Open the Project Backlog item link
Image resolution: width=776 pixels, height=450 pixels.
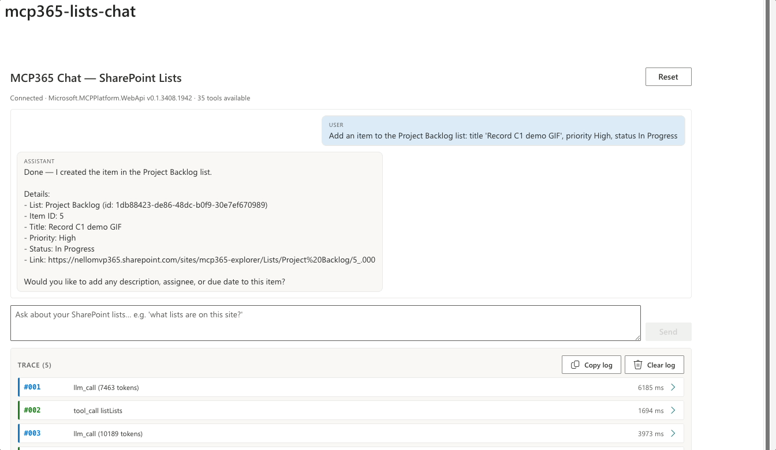pos(211,260)
